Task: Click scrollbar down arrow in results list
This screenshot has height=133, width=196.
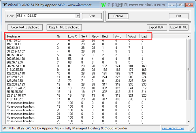Action: (189, 122)
